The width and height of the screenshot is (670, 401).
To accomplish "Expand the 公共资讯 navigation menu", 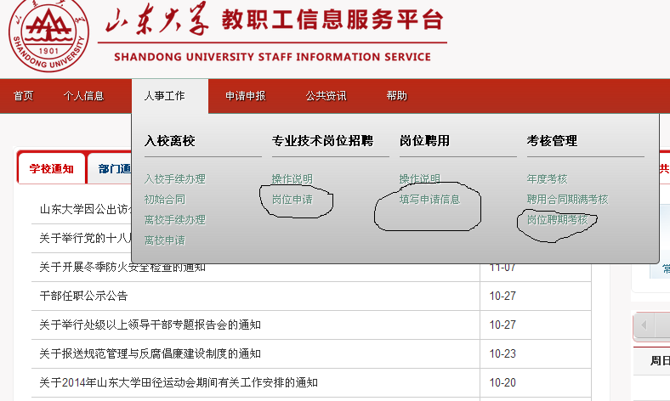I will tap(326, 96).
